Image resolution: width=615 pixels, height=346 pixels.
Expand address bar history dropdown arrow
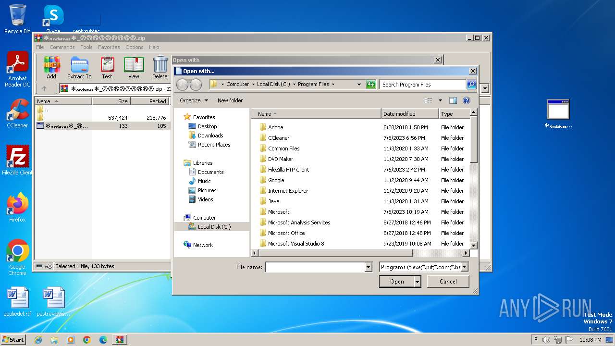coord(359,84)
